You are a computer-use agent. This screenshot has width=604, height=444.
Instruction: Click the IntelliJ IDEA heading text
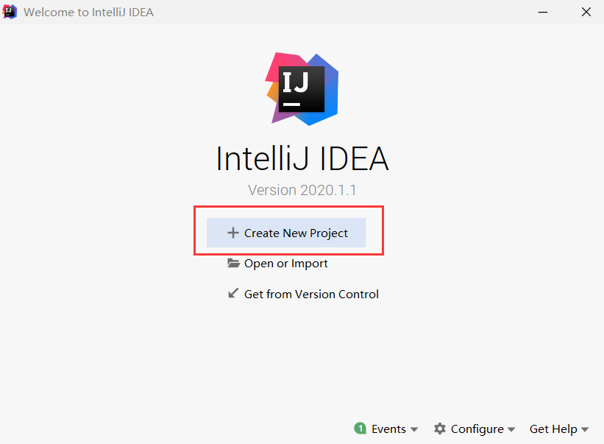pyautogui.click(x=302, y=158)
